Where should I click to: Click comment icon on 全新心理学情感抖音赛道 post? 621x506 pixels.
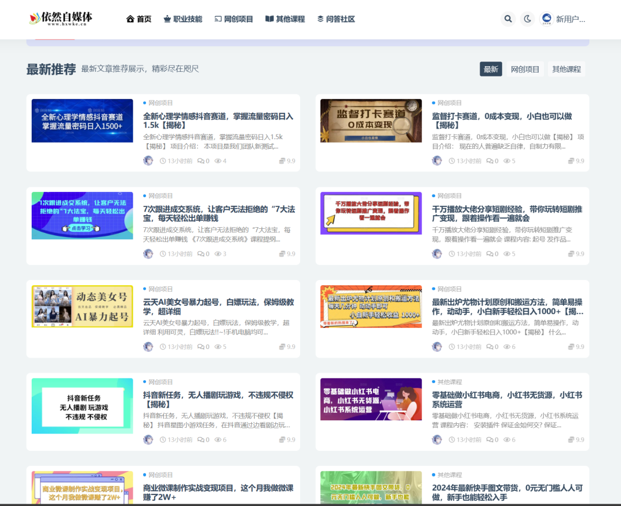201,161
